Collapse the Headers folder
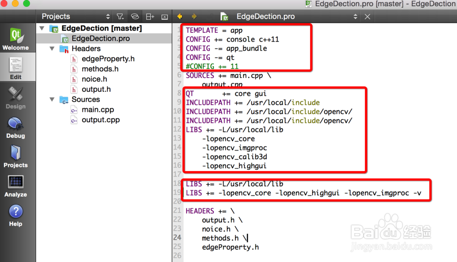Viewport: 457px width, 262px height. coord(52,49)
